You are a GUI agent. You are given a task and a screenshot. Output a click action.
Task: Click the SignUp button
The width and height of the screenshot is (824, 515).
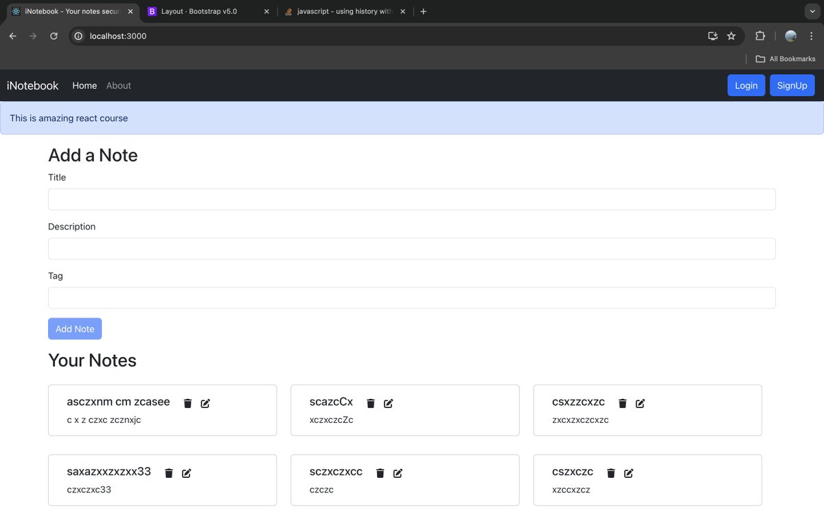(792, 85)
